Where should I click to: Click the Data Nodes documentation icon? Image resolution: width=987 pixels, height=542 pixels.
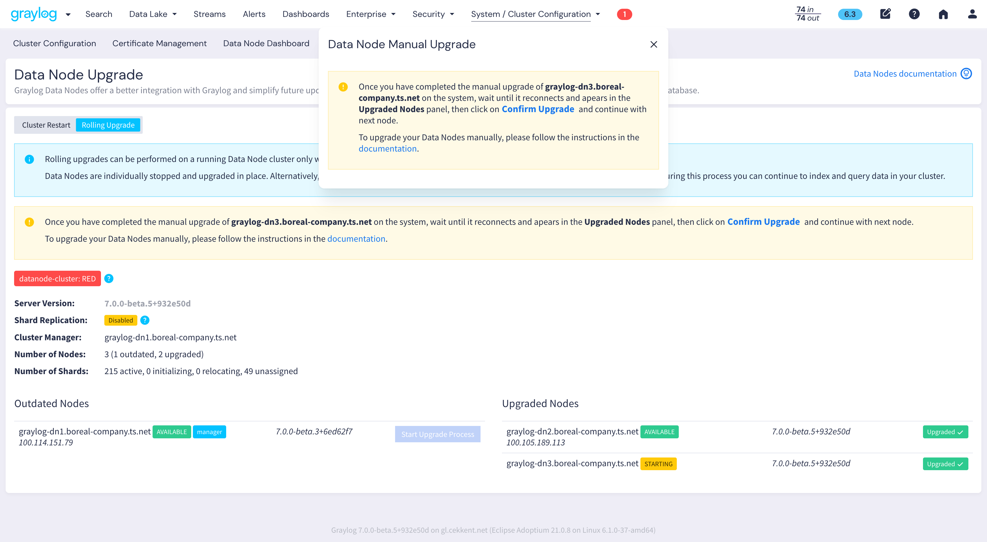click(966, 74)
